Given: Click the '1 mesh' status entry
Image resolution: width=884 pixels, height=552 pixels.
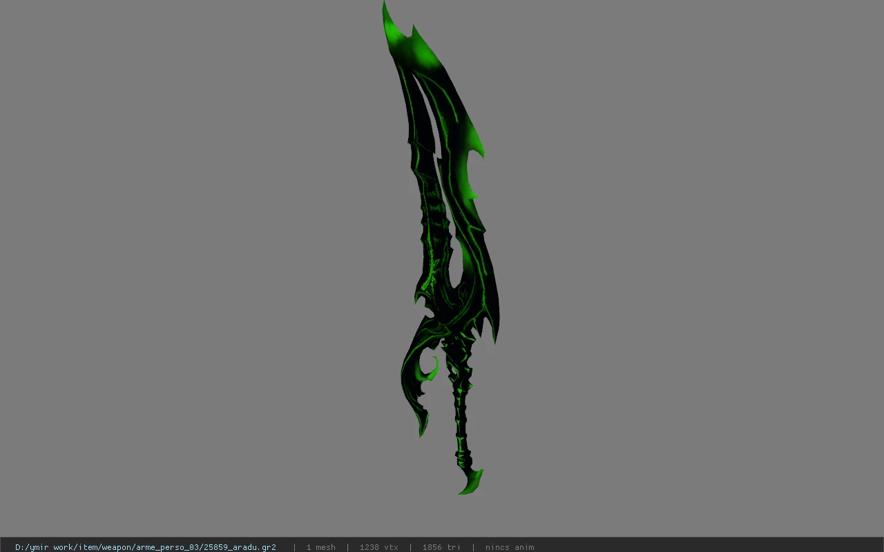Looking at the screenshot, I should point(321,547).
